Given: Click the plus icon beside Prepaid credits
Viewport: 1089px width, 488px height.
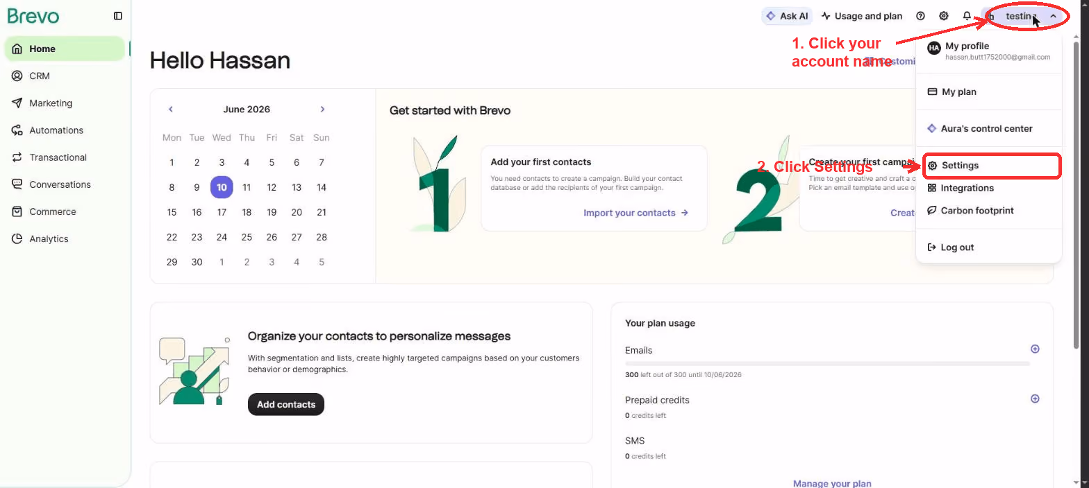Looking at the screenshot, I should tap(1035, 399).
